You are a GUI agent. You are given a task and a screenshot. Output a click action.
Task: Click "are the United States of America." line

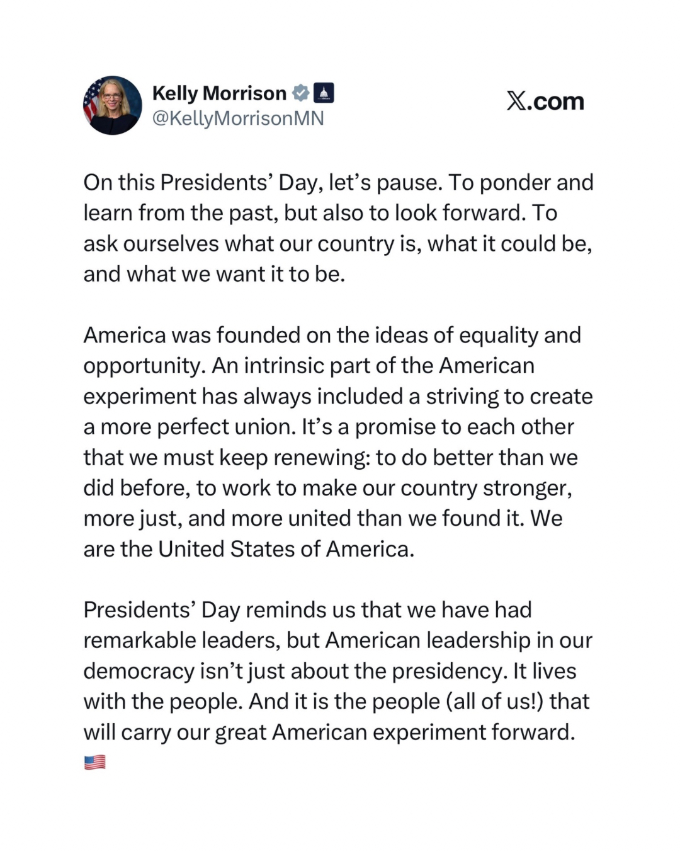click(249, 549)
